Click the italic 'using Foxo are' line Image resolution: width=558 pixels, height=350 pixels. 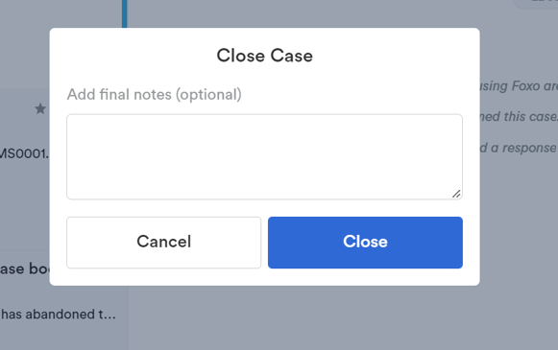pyautogui.click(x=519, y=86)
